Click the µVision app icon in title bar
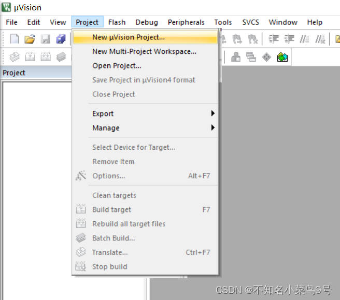The width and height of the screenshot is (340, 300). tap(6, 7)
